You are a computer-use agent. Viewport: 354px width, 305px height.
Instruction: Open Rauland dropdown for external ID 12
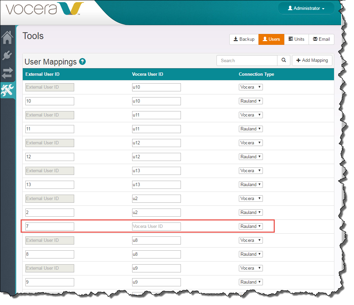pyautogui.click(x=251, y=157)
